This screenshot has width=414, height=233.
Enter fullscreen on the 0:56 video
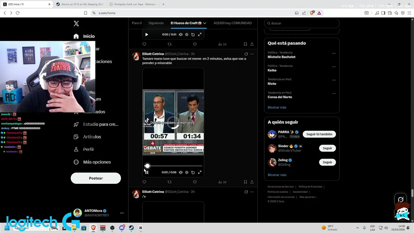coord(200,172)
